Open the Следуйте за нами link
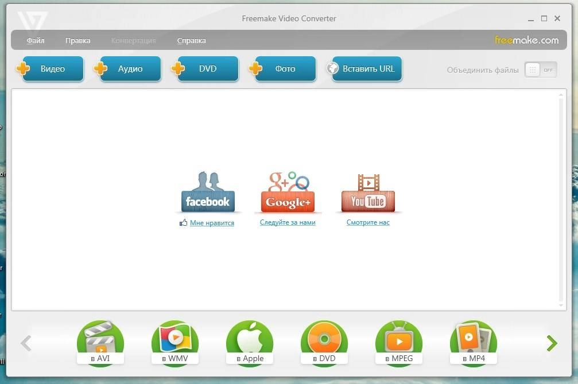The image size is (578, 384). point(288,222)
